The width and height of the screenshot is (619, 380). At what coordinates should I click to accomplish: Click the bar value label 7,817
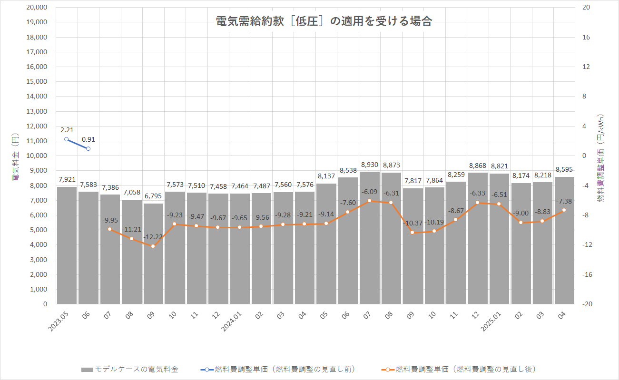413,181
